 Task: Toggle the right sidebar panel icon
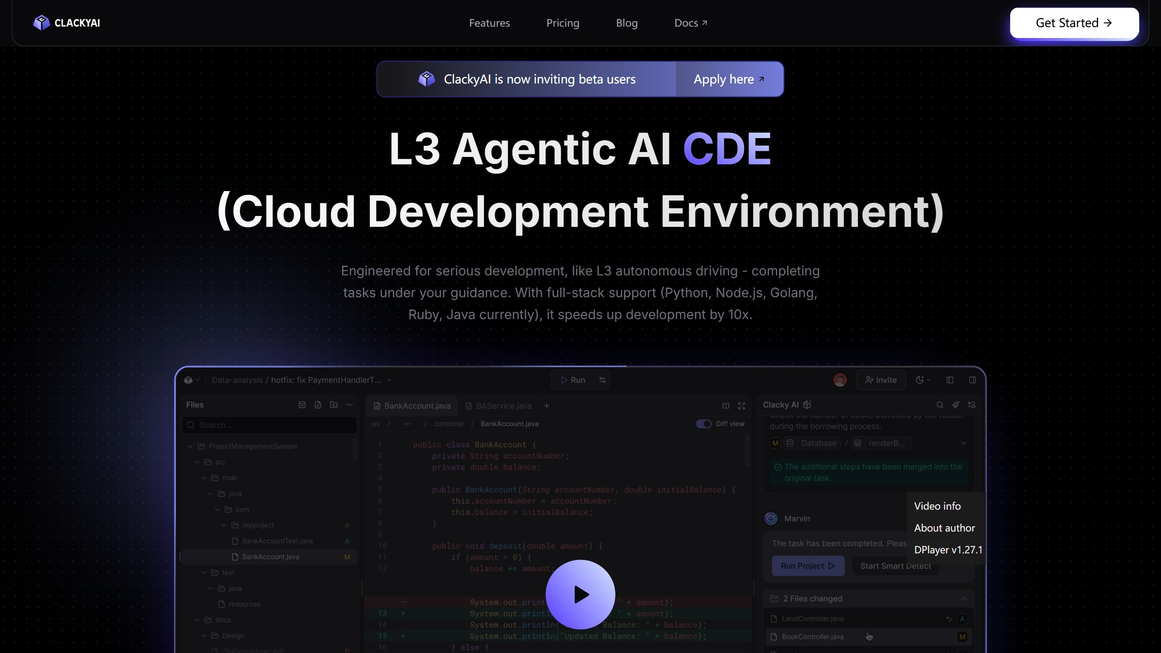pyautogui.click(x=973, y=380)
